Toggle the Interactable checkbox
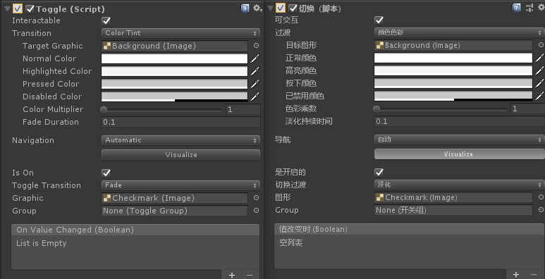This screenshot has width=545, height=279. [106, 21]
